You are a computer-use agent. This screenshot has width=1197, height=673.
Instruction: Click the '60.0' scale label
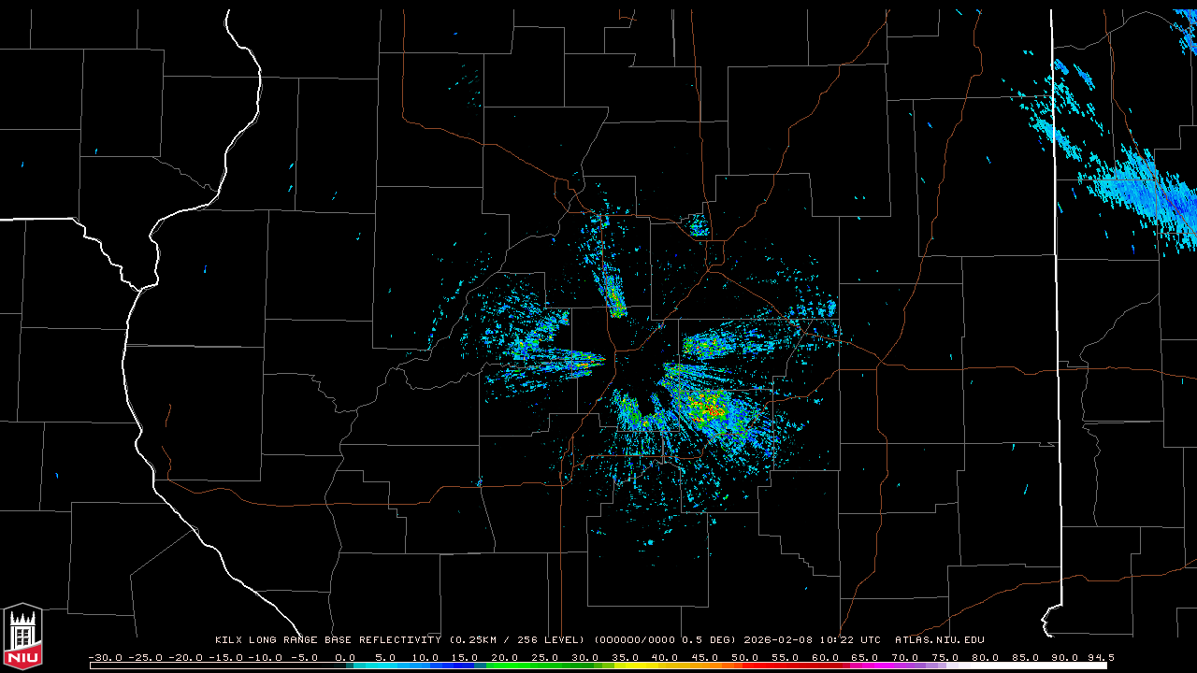pos(826,657)
